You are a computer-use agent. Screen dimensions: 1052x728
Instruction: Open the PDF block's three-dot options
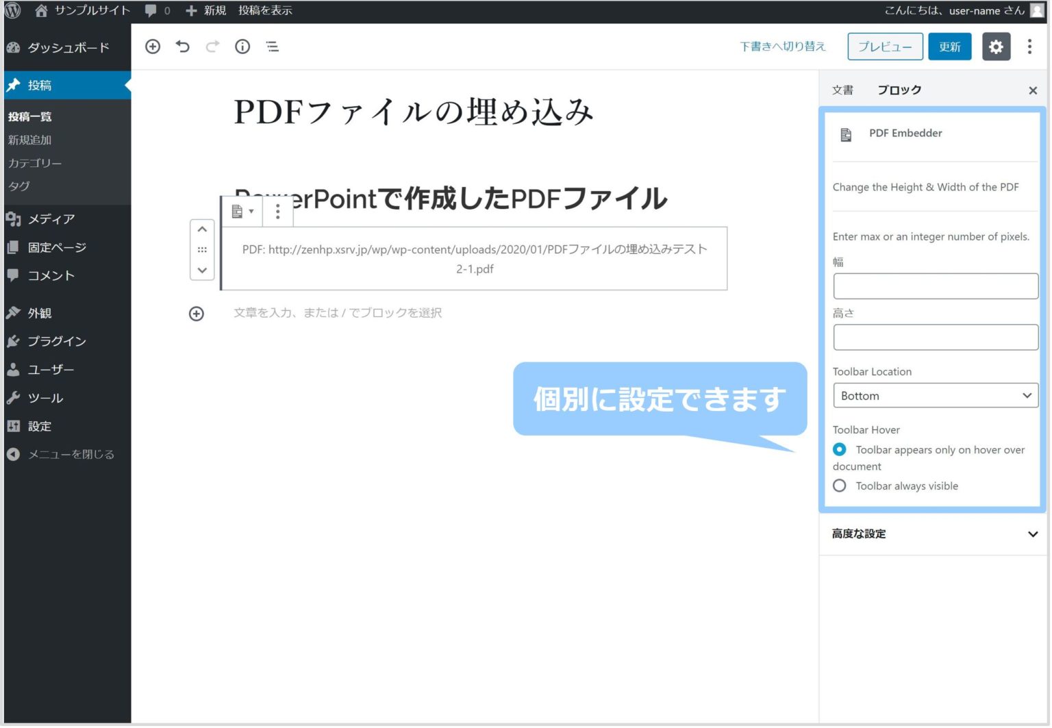pos(277,212)
